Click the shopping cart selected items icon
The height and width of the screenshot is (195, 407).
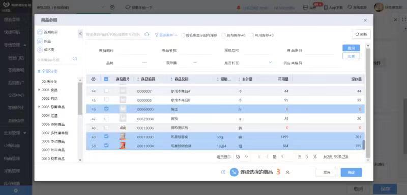click(234, 172)
